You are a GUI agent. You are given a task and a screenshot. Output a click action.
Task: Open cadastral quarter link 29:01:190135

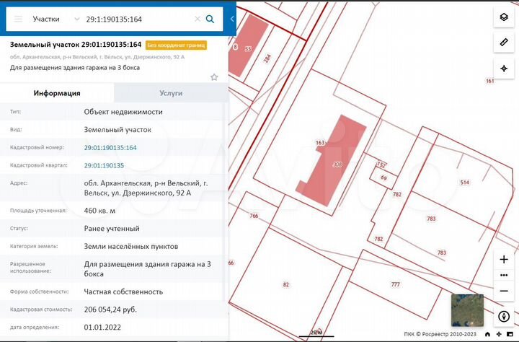click(x=104, y=165)
